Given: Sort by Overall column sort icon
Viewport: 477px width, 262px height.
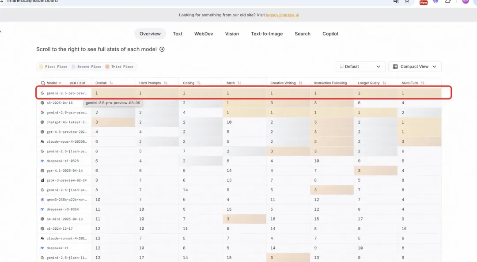Looking at the screenshot, I should coord(111,83).
